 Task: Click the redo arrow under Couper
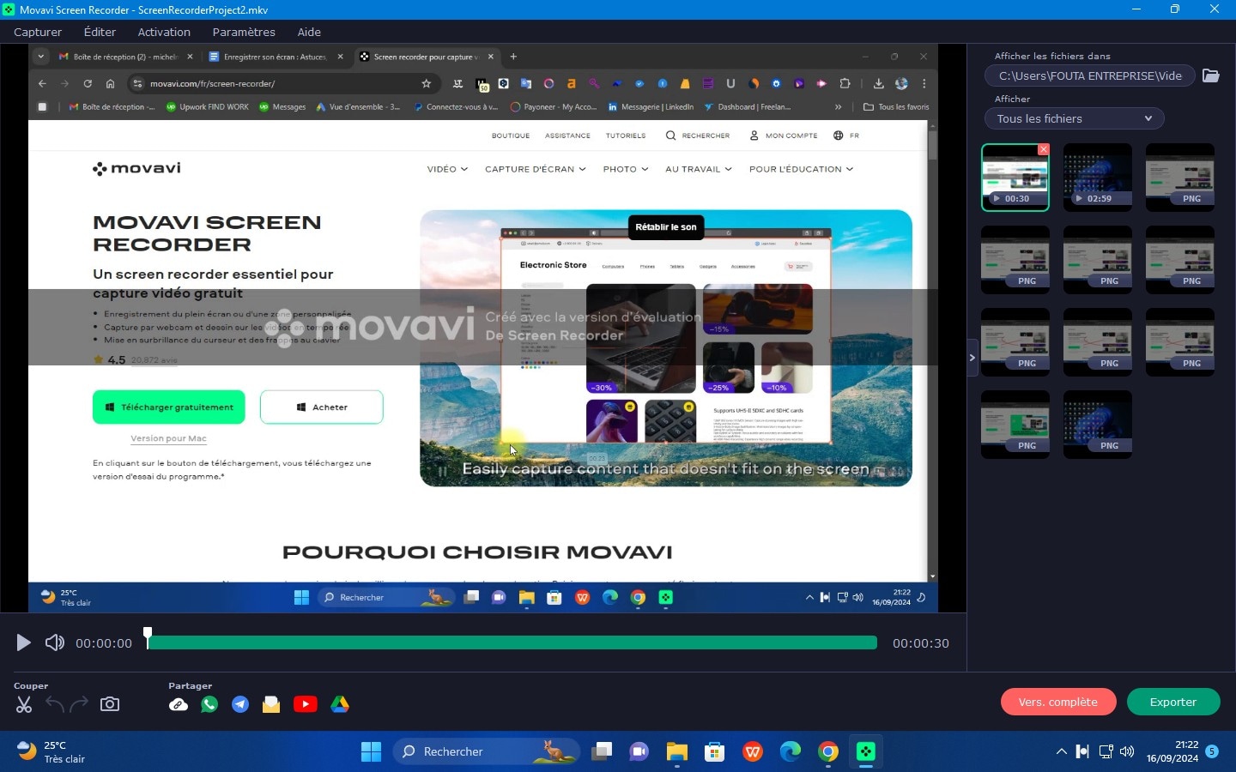pos(79,704)
